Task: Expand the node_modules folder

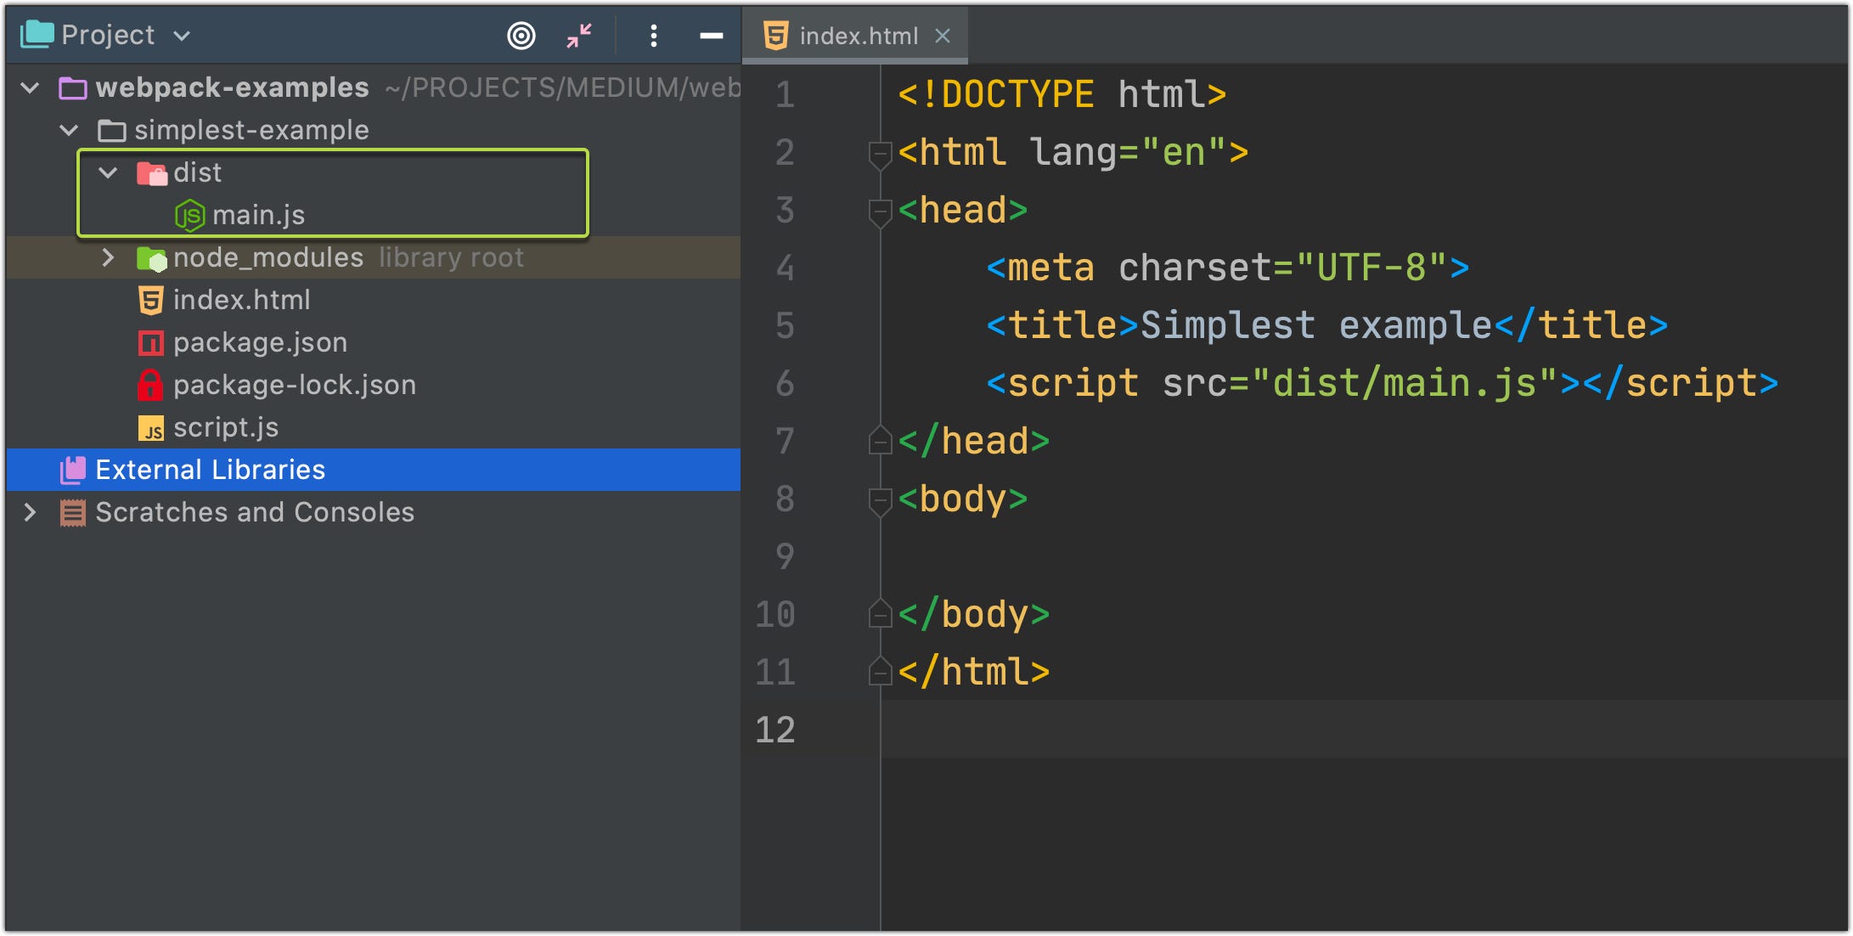Action: pos(108,257)
